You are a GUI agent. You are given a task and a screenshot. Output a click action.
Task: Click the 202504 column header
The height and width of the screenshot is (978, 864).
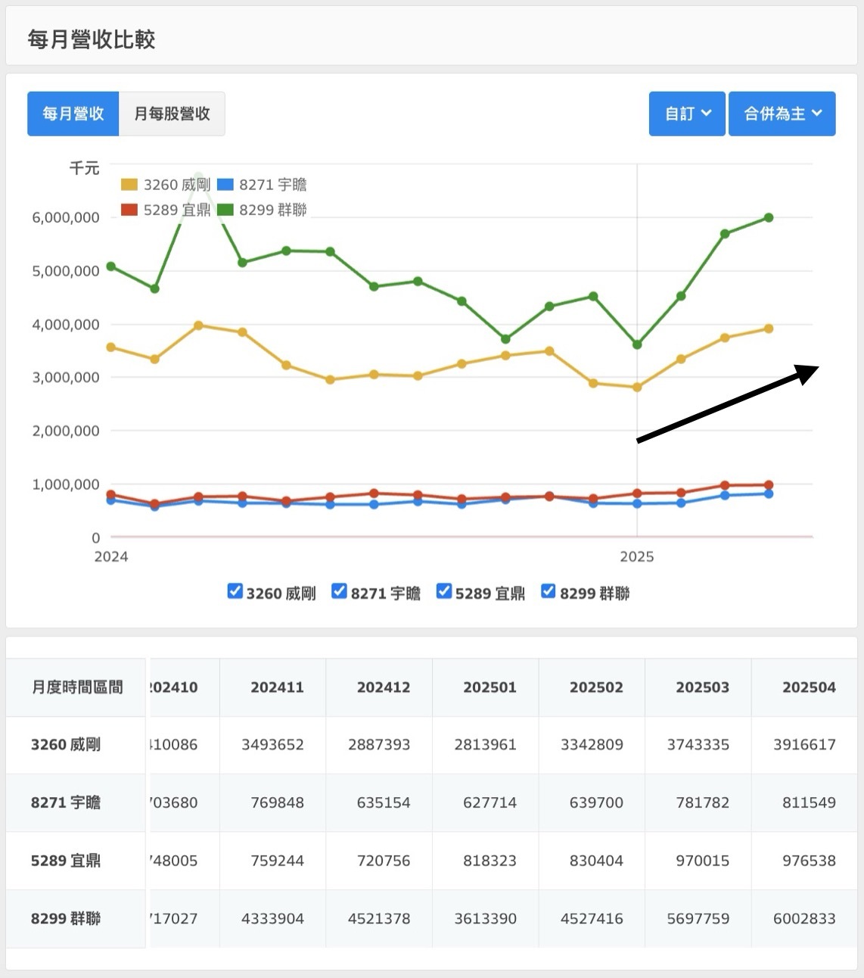click(x=808, y=687)
